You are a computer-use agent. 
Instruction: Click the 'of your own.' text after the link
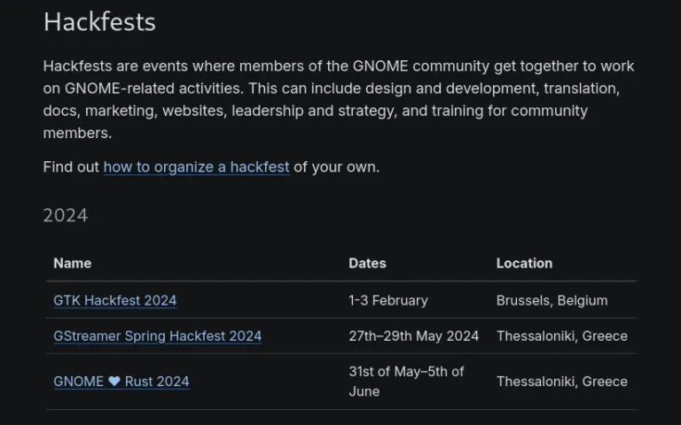[x=336, y=166]
